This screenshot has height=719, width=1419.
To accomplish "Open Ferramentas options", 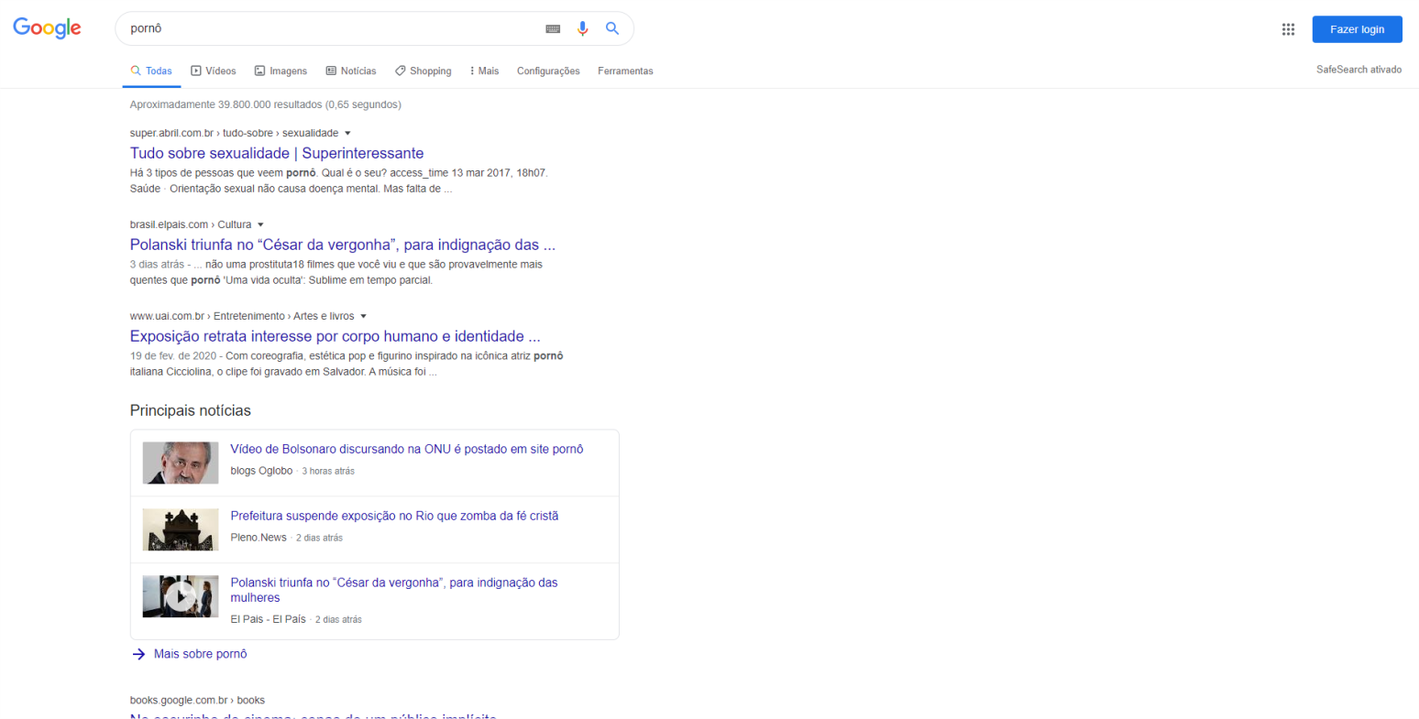I will tap(625, 71).
